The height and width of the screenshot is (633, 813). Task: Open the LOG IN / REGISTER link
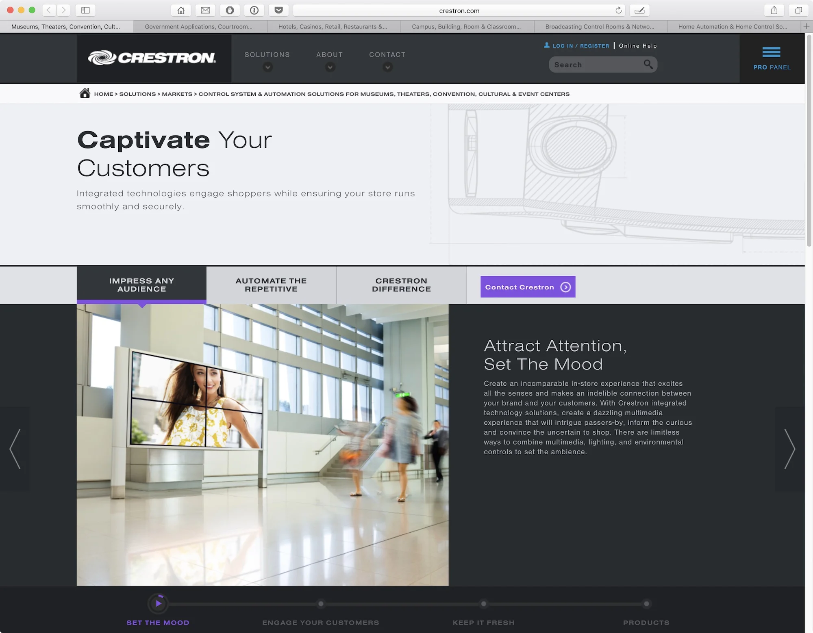(x=580, y=45)
